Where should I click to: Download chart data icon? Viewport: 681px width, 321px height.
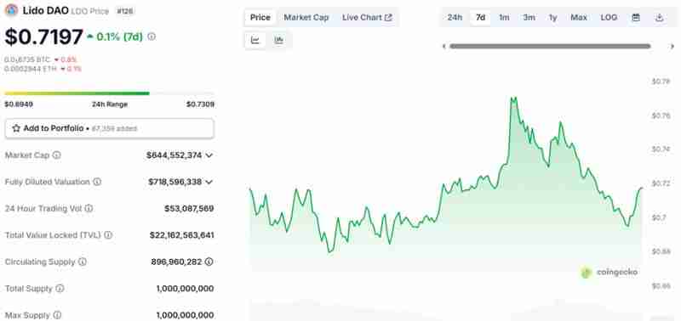659,17
